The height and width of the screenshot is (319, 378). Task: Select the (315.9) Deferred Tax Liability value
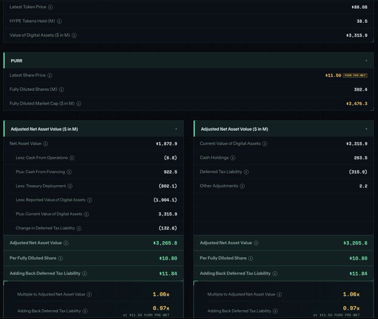358,172
